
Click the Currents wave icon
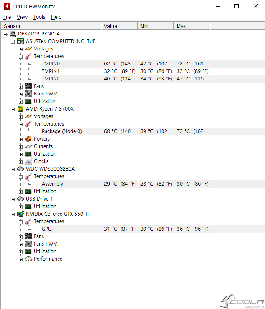pyautogui.click(x=28, y=146)
